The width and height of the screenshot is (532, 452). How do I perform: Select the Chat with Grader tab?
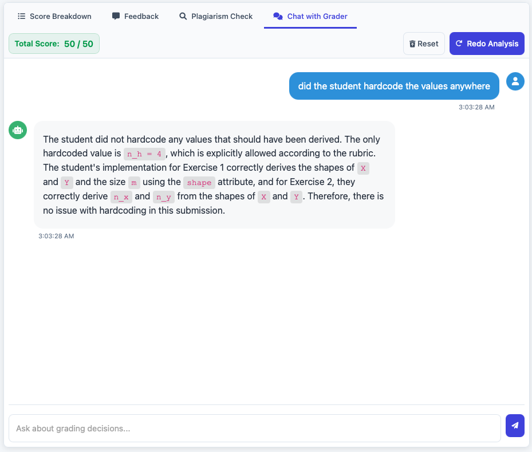[x=310, y=16]
